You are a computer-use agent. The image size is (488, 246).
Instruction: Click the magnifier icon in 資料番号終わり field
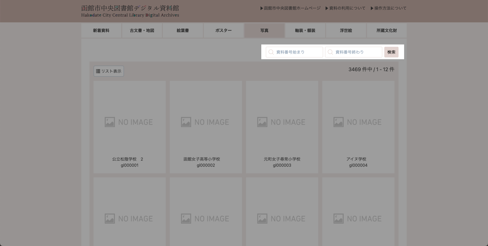click(330, 52)
